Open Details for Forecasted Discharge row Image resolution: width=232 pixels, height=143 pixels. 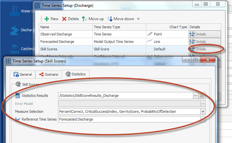[x=205, y=42]
